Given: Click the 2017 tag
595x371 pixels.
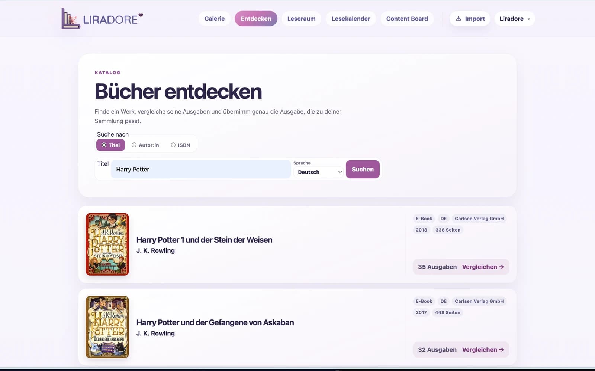Looking at the screenshot, I should pyautogui.click(x=421, y=312).
